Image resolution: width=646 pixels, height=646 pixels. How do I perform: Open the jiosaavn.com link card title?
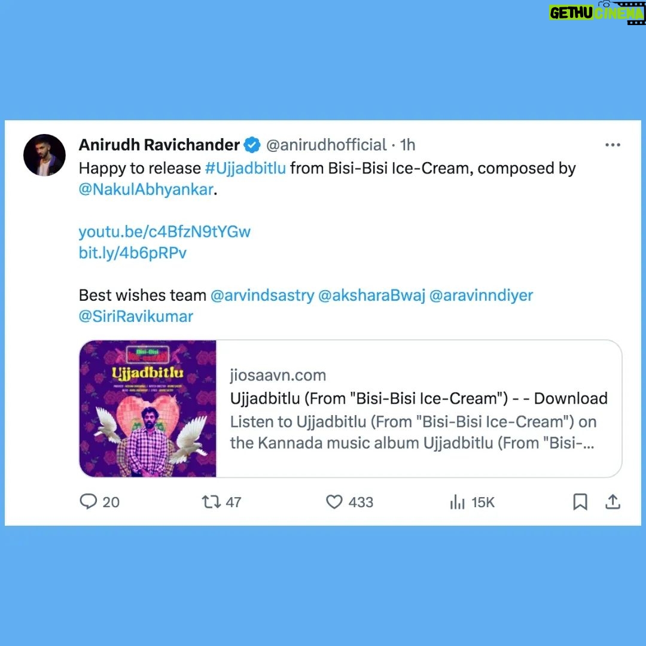(x=419, y=398)
